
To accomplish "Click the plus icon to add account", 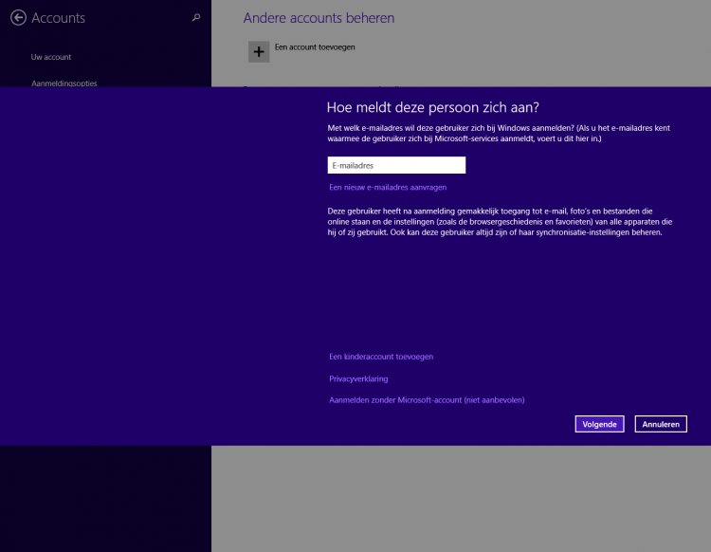I will [259, 52].
